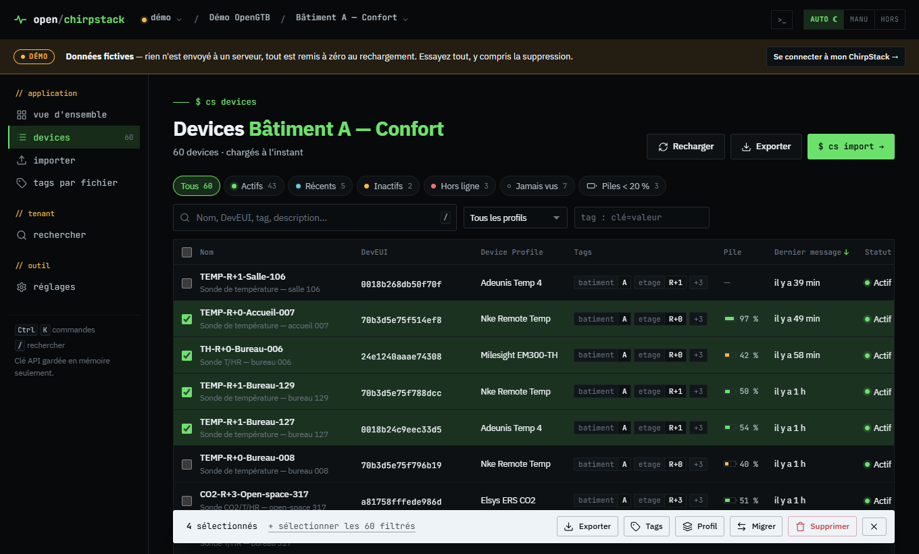Expand +3 tags on TEMP-R+1-Salle-106 row
The image size is (919, 554).
pyautogui.click(x=699, y=282)
